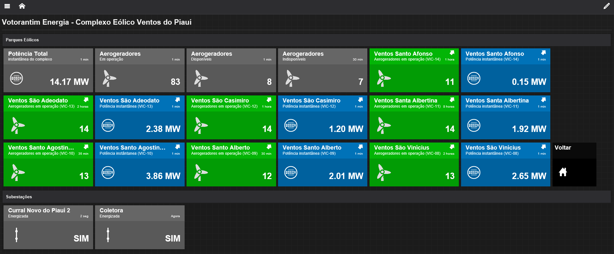Screen dimensions: 614x254
Task: Click link arrow on Ventos São Vinícius potência tile
Action: [543, 147]
